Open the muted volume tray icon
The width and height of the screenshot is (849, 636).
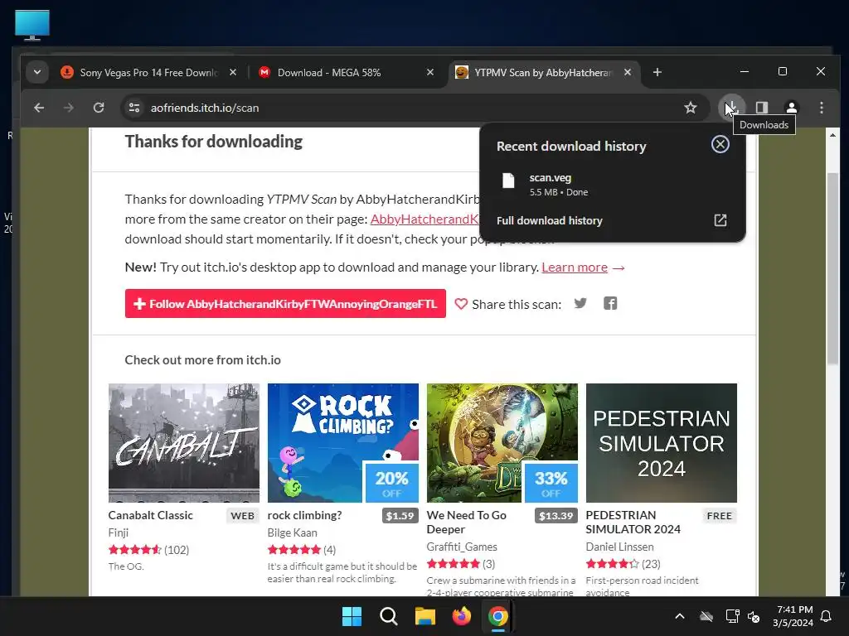tap(754, 616)
